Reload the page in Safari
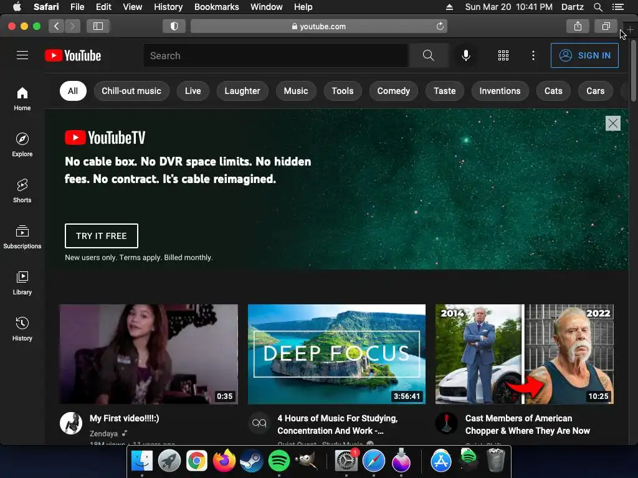 (x=440, y=26)
